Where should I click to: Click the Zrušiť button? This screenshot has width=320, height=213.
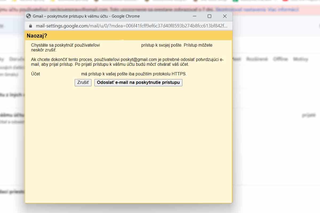83,83
